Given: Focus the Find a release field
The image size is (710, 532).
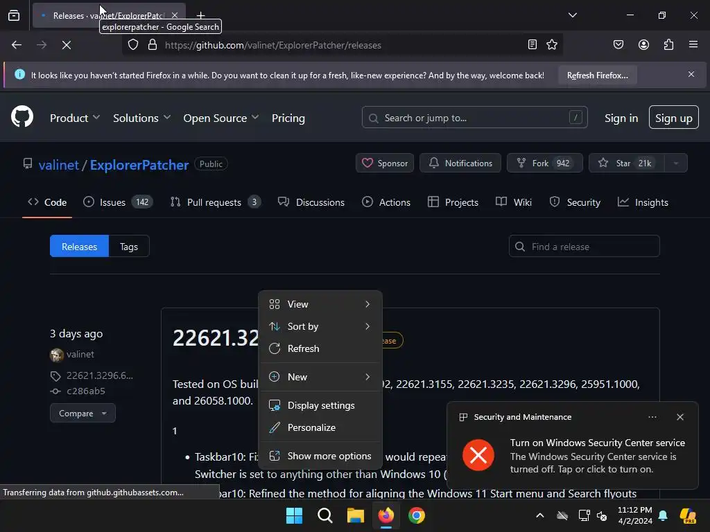Looking at the screenshot, I should (x=584, y=246).
